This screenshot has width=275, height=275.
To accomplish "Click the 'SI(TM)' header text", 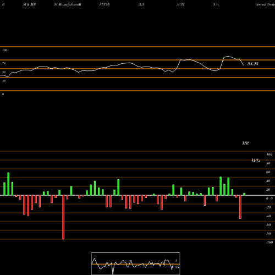I will click(105, 4).
